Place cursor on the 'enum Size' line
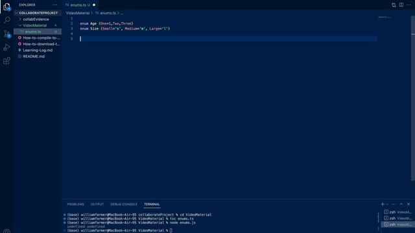Screen dimensions: 415x233 pos(125,28)
